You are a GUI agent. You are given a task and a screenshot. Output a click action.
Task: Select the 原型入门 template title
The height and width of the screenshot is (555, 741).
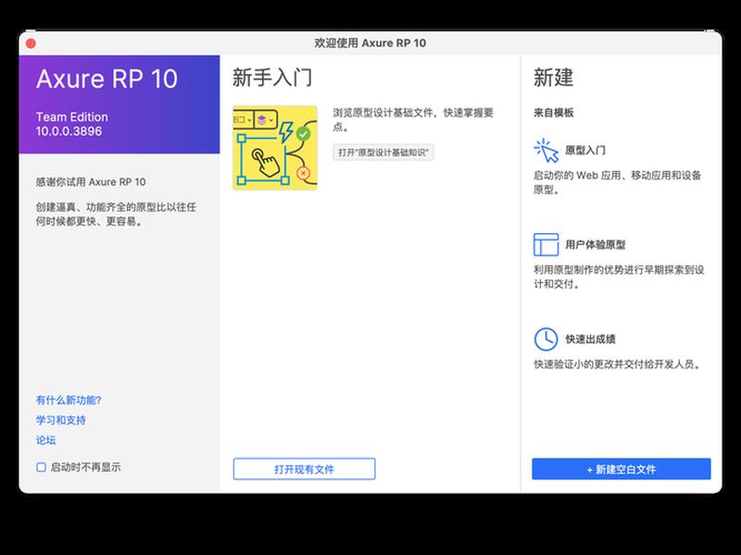click(585, 150)
